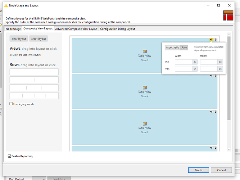Click trash icon of the bottom partial view
Image resolution: width=240 pixels, height=180 pixels.
pos(216,148)
